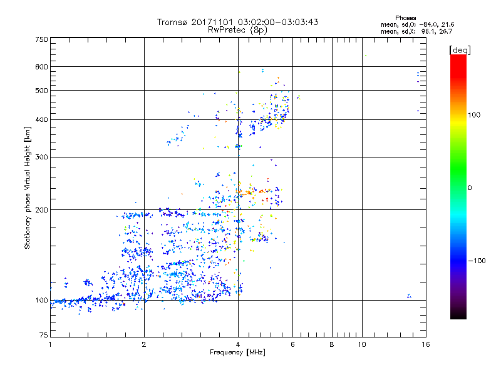This screenshot has height=375, width=501.
Task: Click y-axis tick label '100'
Action: coord(42,301)
